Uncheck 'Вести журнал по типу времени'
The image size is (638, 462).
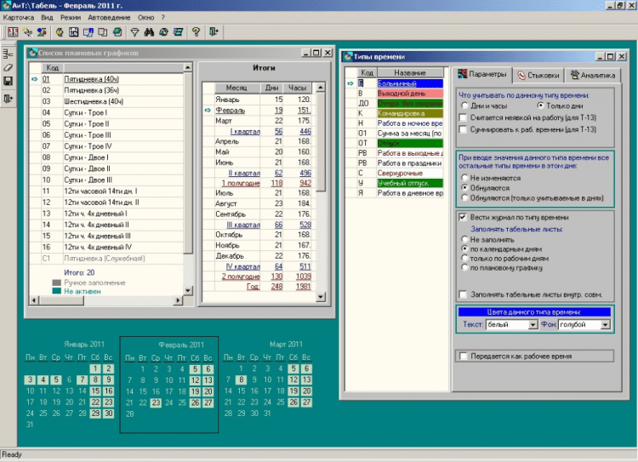click(464, 218)
